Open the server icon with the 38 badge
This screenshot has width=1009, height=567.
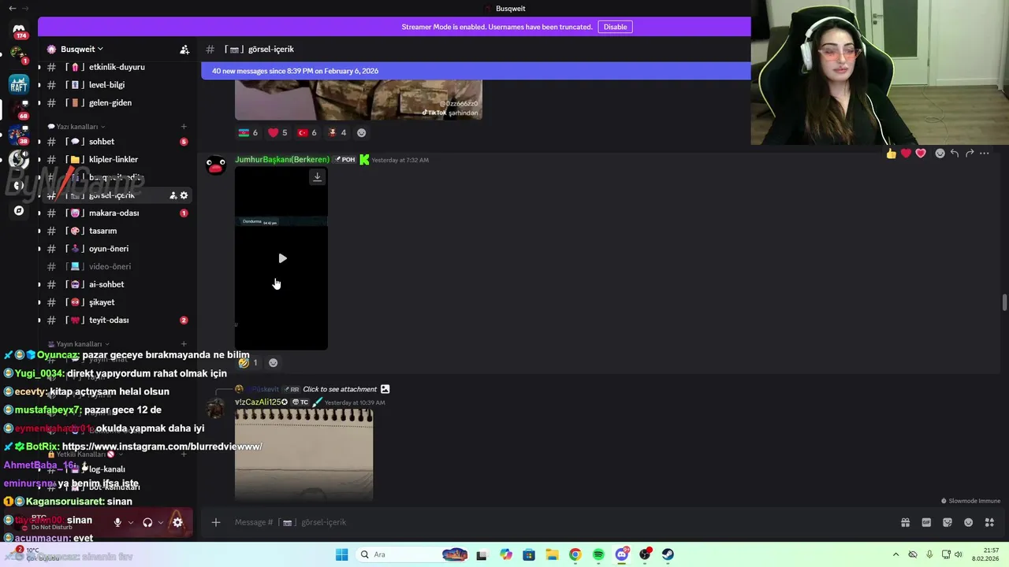(19, 134)
